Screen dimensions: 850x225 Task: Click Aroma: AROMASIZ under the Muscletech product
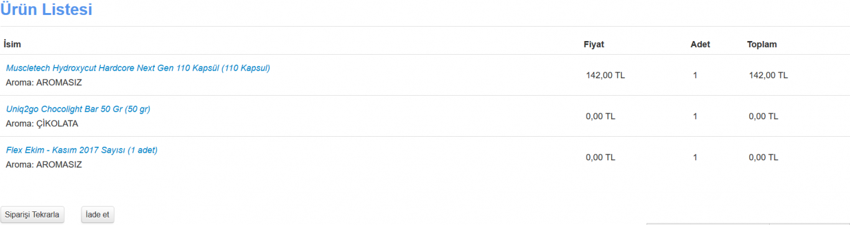(44, 83)
